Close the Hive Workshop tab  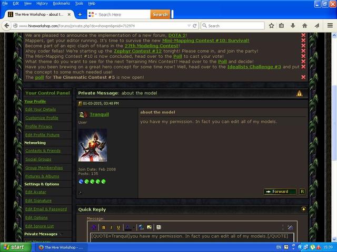pos(69,14)
